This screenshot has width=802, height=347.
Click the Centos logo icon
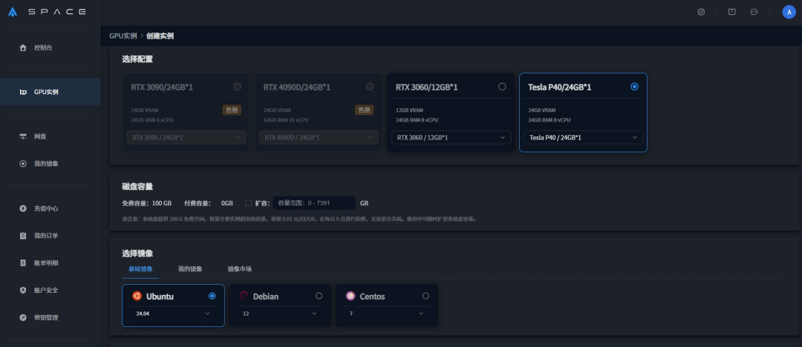[351, 296]
